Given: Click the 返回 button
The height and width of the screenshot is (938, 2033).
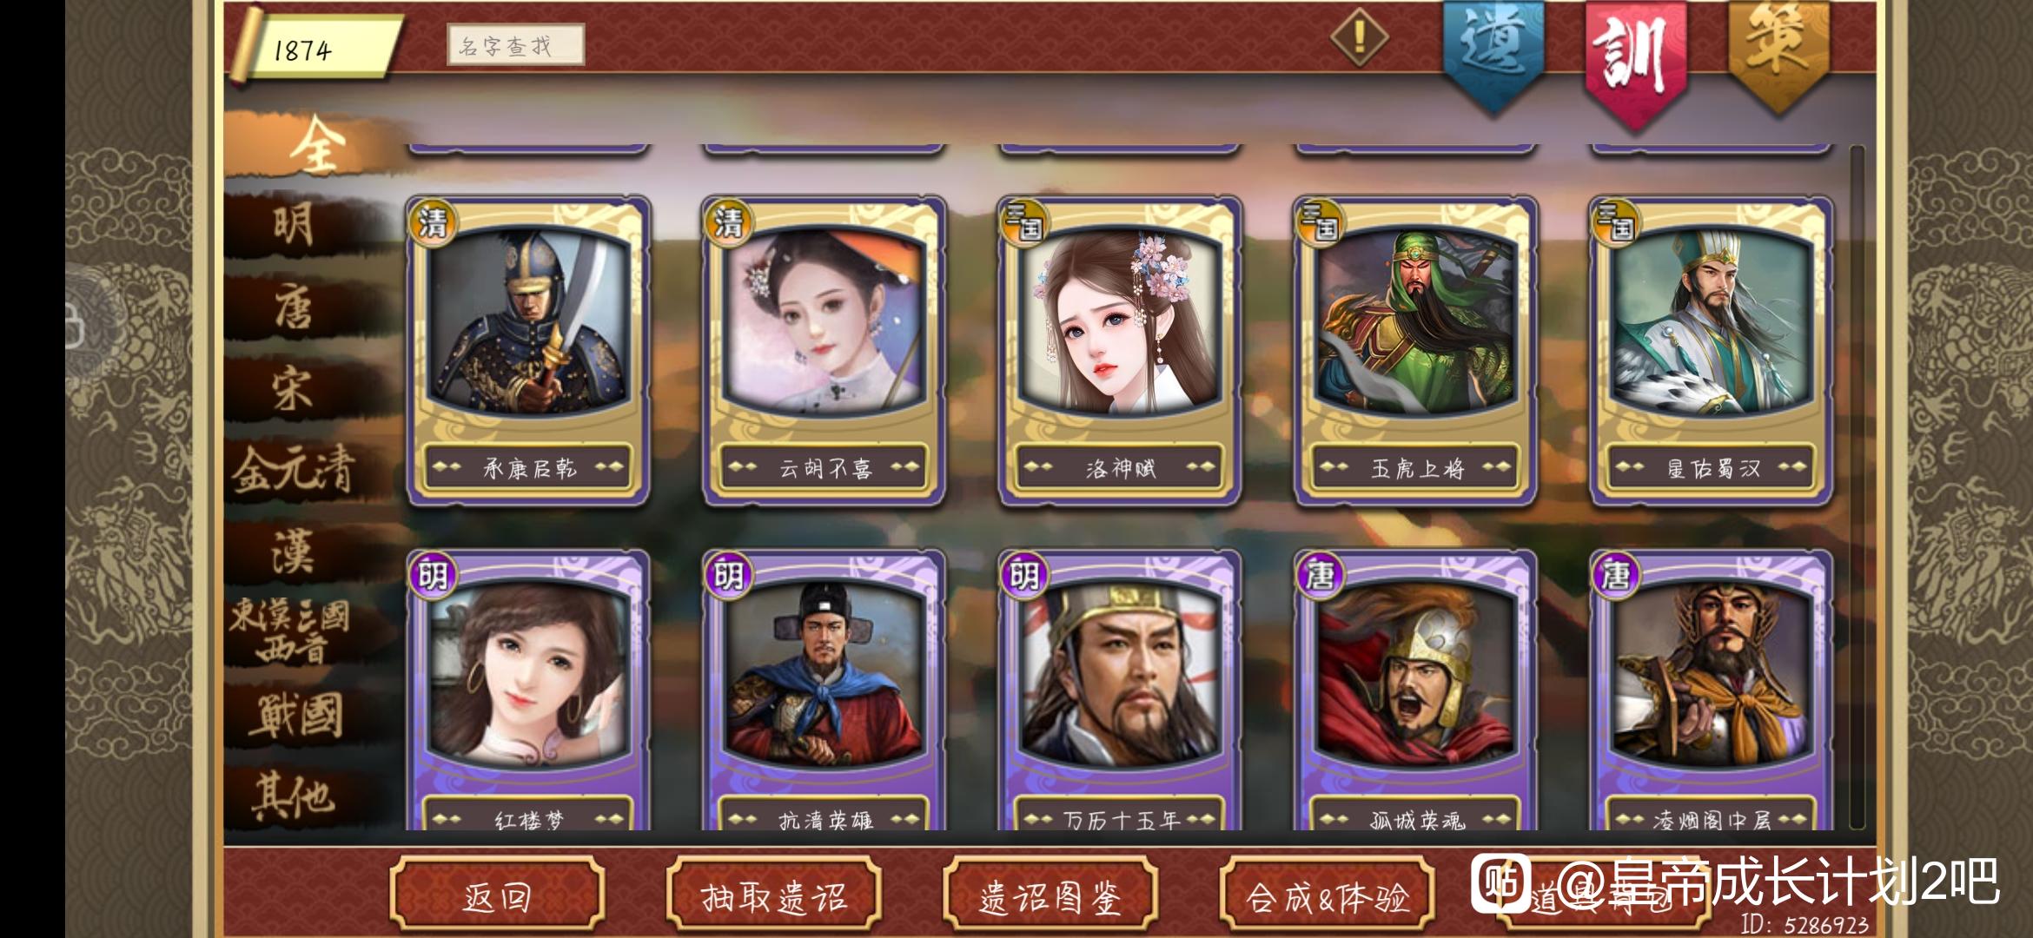Looking at the screenshot, I should click(497, 897).
